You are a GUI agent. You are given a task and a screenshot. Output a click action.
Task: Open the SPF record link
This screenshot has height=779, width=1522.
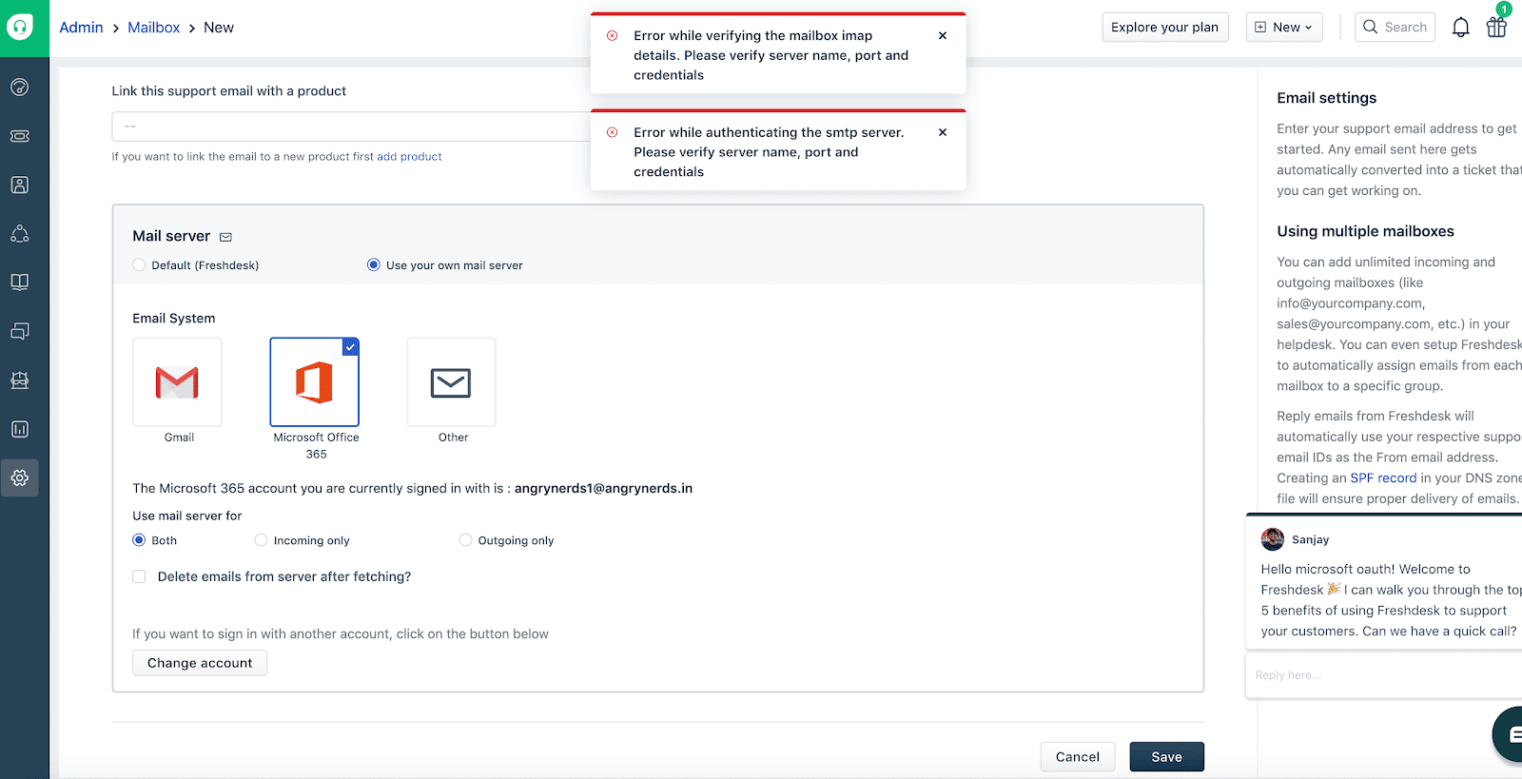point(1383,478)
